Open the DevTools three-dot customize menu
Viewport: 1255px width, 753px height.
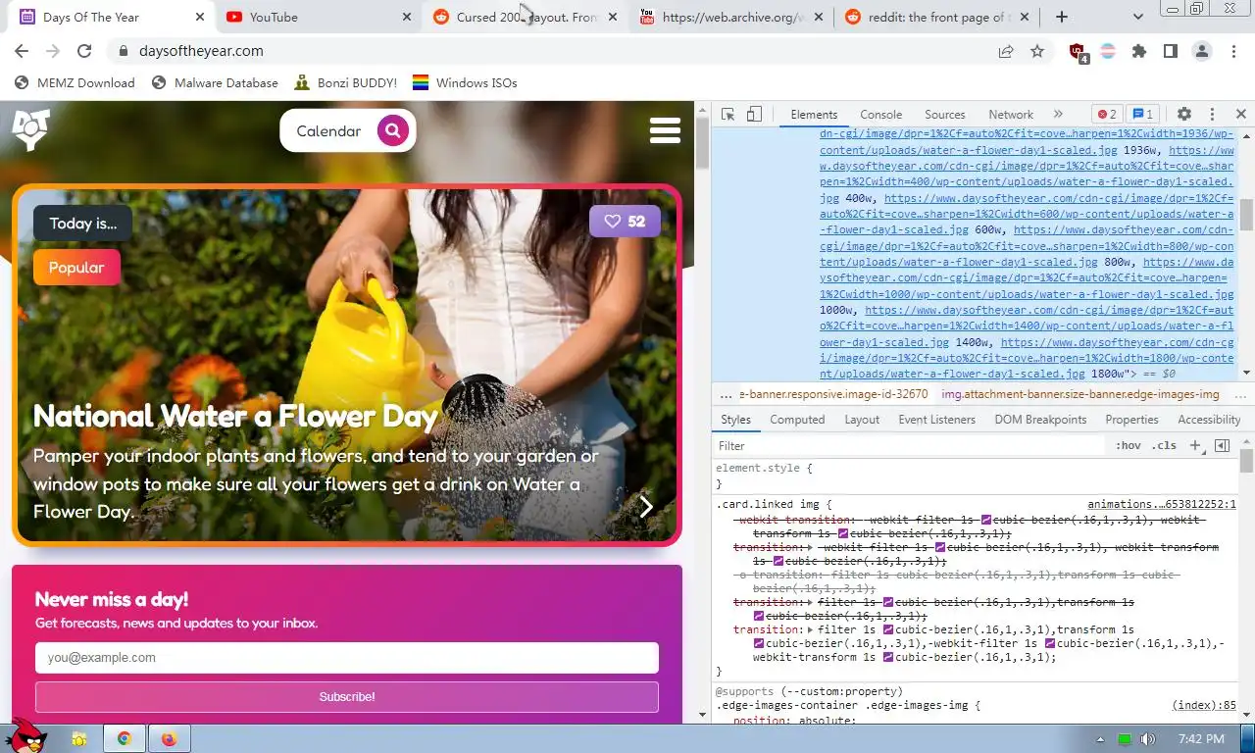(x=1212, y=115)
